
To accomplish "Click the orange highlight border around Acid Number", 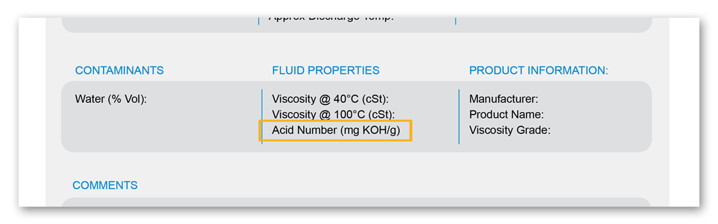I will pos(335,121).
